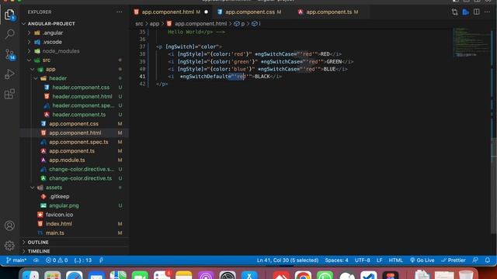Click the main* git branch indicator
Viewport: 497px width, 279px height.
(x=16, y=260)
